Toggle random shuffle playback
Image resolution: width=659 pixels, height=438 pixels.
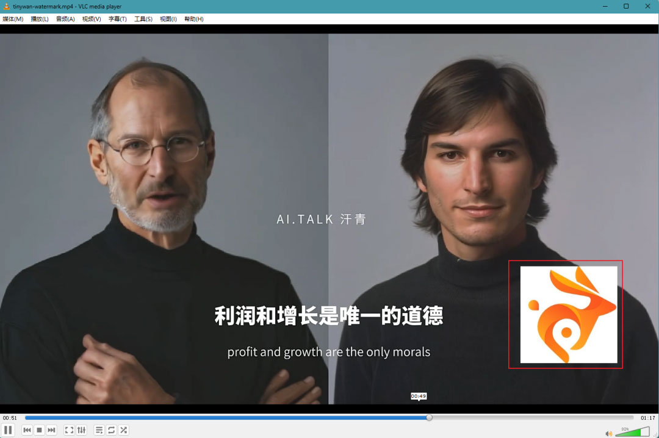point(123,430)
